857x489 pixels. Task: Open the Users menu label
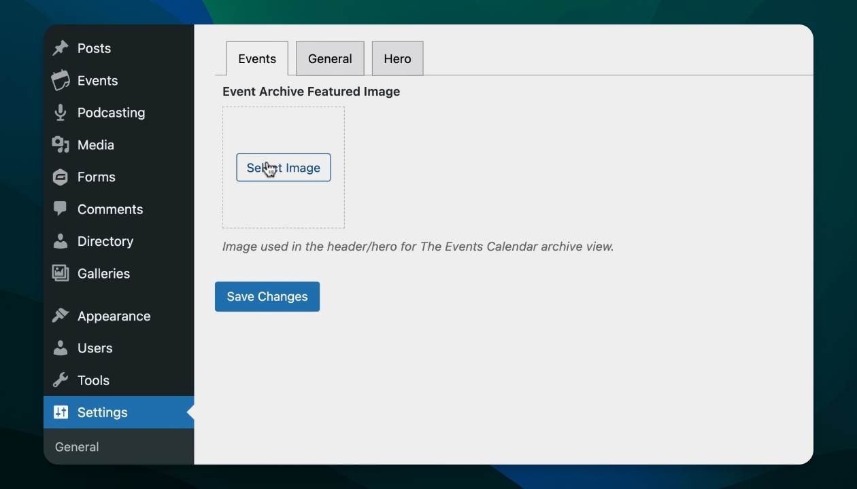pyautogui.click(x=95, y=348)
